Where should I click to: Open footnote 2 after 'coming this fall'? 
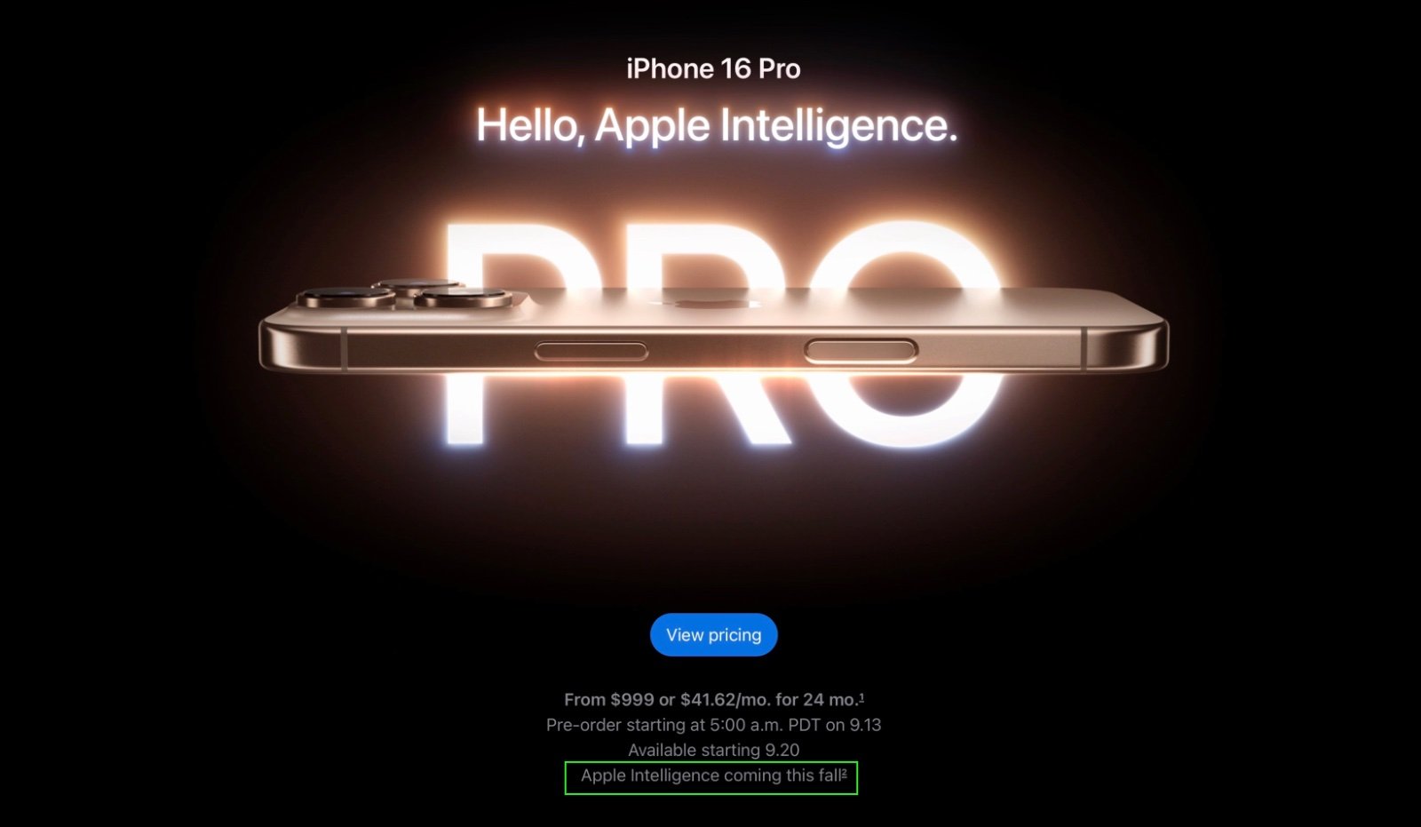pyautogui.click(x=844, y=774)
